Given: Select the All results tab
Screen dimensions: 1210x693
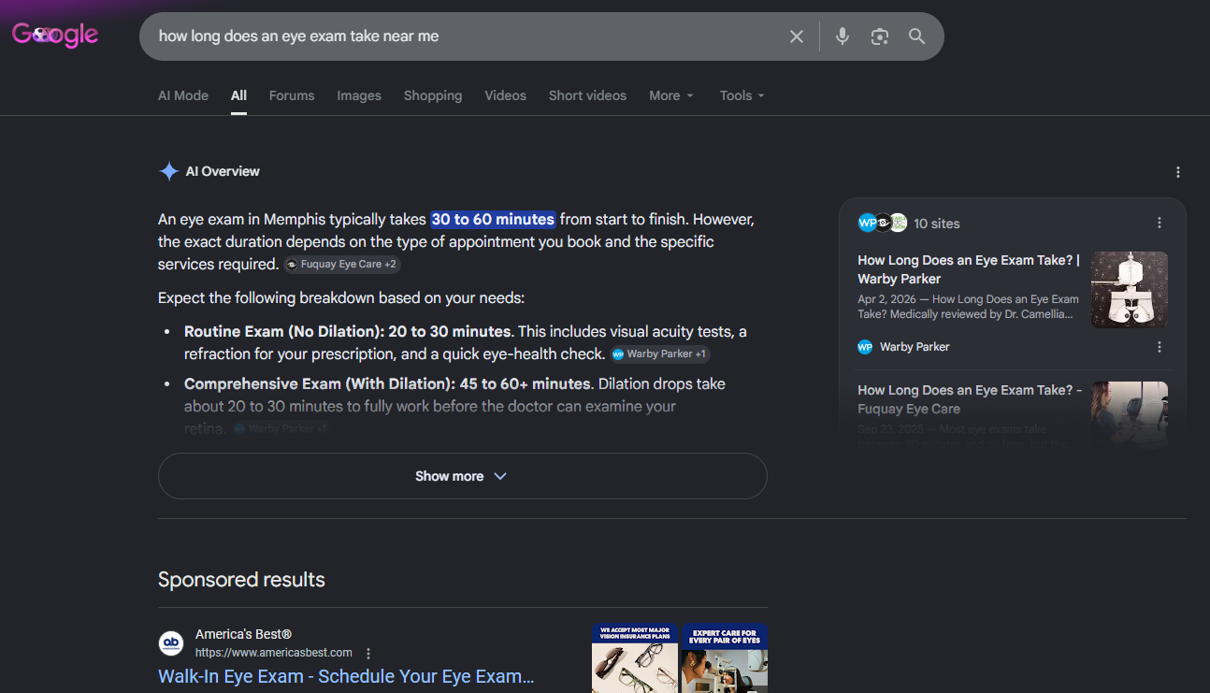Looking at the screenshot, I should tap(238, 95).
